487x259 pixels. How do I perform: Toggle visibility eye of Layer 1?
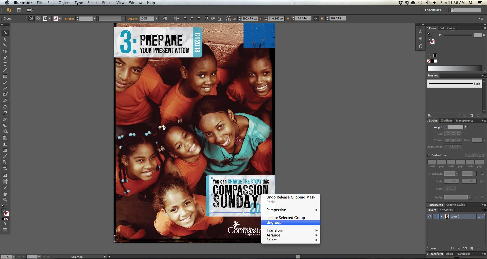pyautogui.click(x=430, y=216)
